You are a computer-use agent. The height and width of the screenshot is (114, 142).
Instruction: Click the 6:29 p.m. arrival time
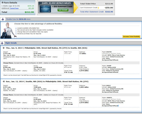37,99
